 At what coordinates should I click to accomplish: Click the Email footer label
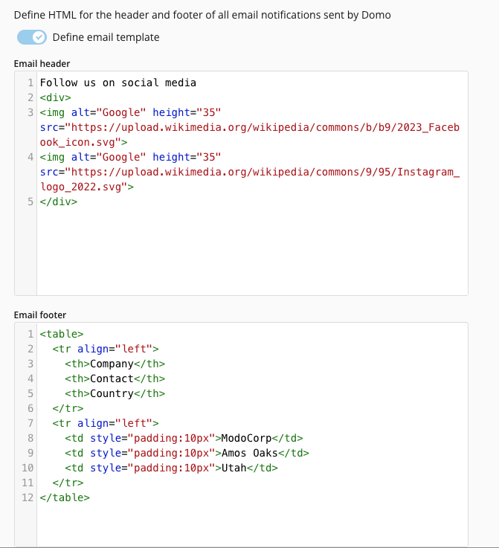coord(40,315)
